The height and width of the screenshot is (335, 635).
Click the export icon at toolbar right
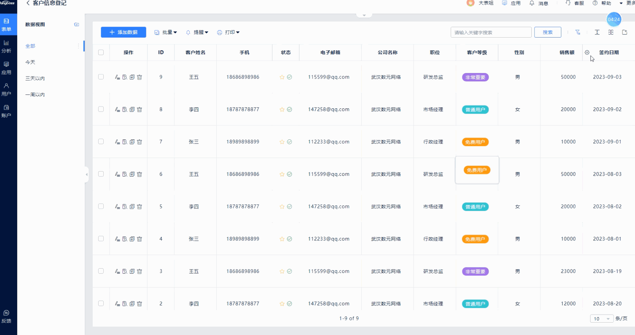tap(624, 32)
